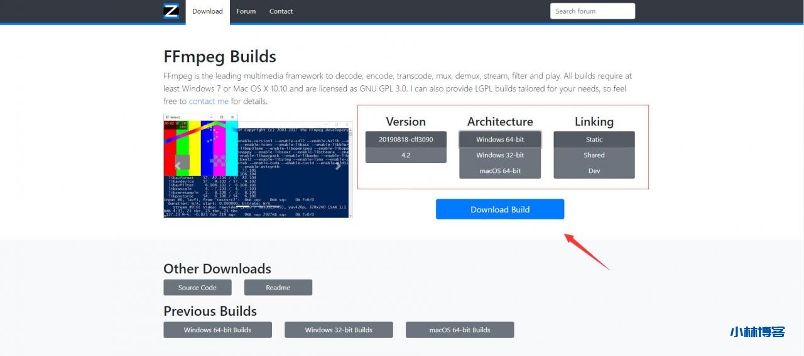Set linking to Dev
Screen dimensions: 804x356
(594, 170)
